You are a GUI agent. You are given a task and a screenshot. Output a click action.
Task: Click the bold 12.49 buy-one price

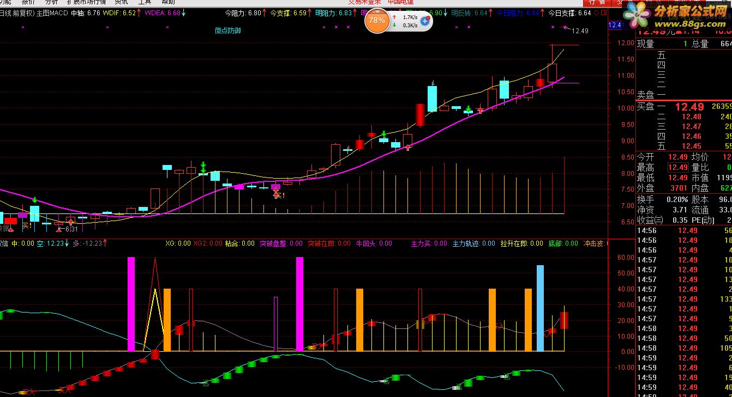coord(690,107)
